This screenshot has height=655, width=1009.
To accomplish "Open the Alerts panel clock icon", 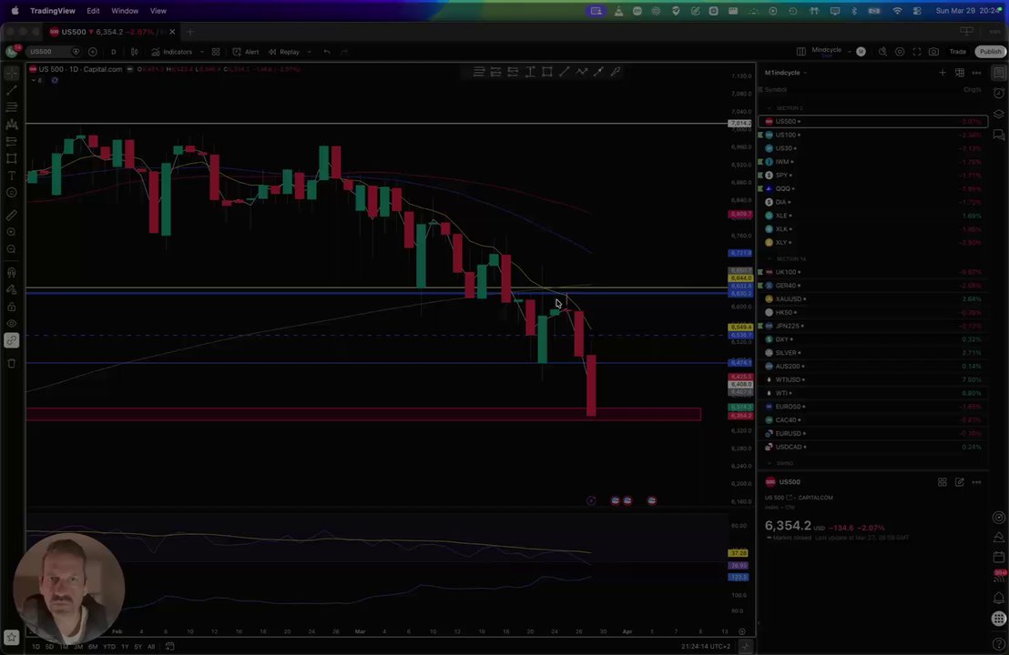I will coord(999,93).
